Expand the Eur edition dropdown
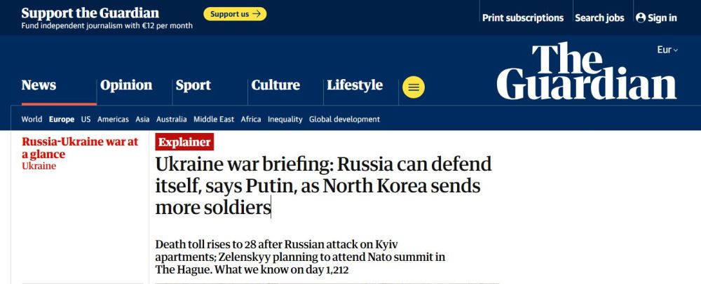 click(667, 50)
